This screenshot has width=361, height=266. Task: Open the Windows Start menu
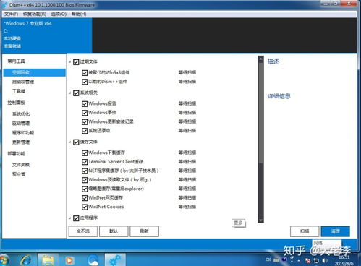point(4,260)
